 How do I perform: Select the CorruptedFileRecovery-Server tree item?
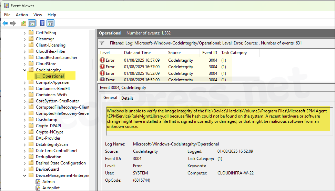pos(62,113)
